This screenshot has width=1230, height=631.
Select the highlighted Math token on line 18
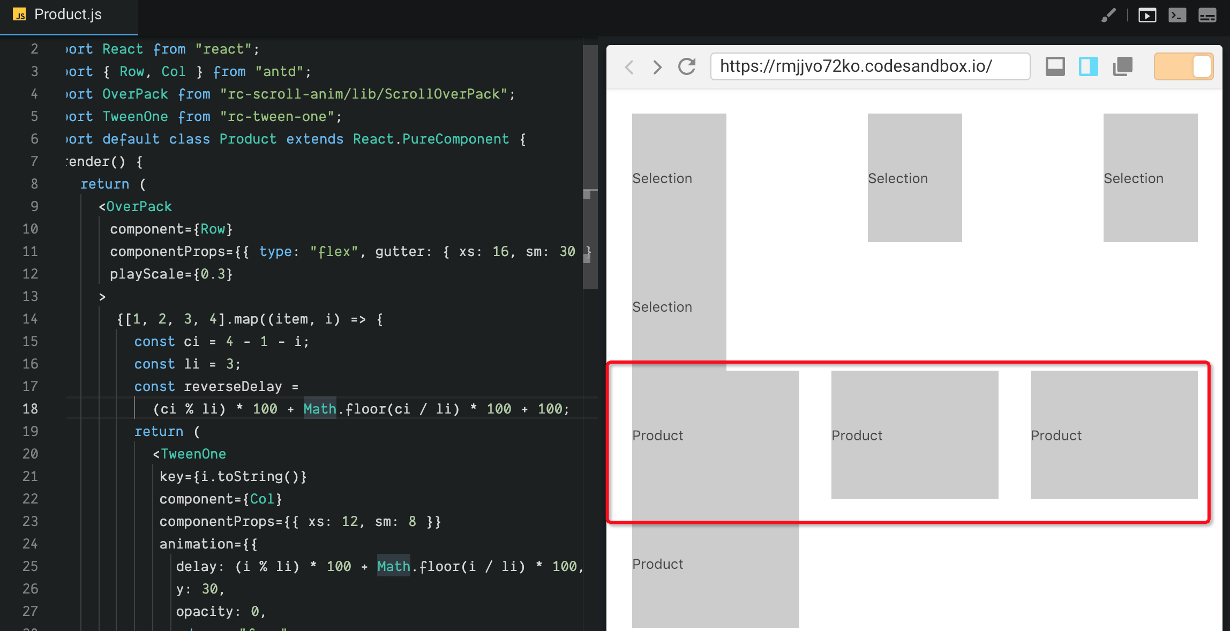click(x=320, y=409)
